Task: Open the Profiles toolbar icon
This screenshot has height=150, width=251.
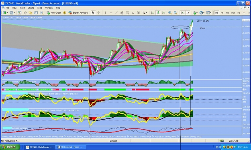Action: tap(11, 13)
